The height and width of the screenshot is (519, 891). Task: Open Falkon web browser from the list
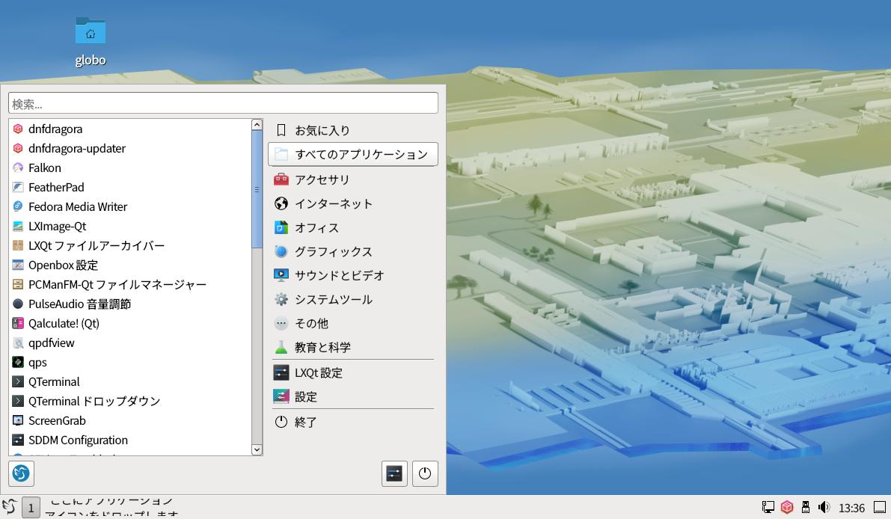point(45,168)
